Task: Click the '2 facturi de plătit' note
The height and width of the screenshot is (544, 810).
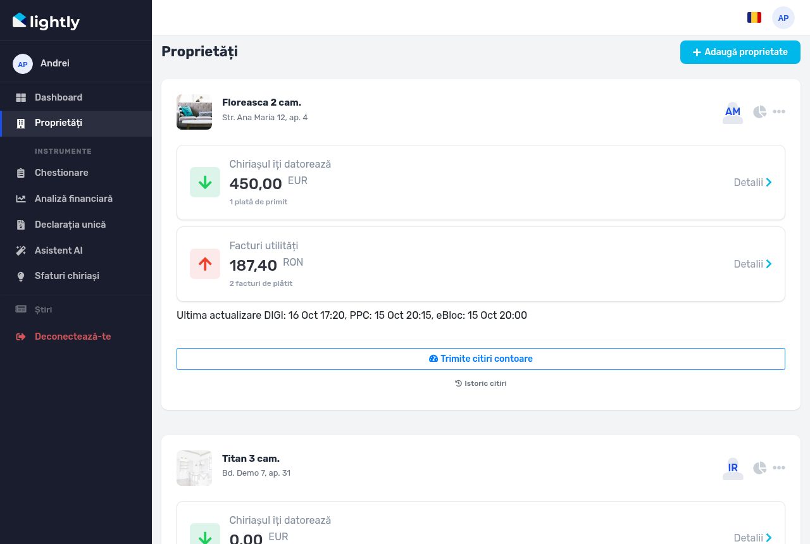Action: click(261, 283)
